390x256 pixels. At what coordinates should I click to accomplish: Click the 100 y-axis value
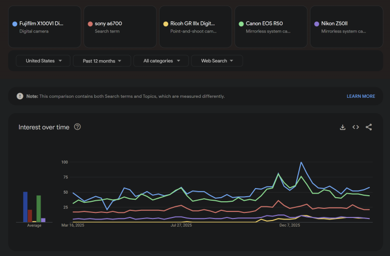65,162
